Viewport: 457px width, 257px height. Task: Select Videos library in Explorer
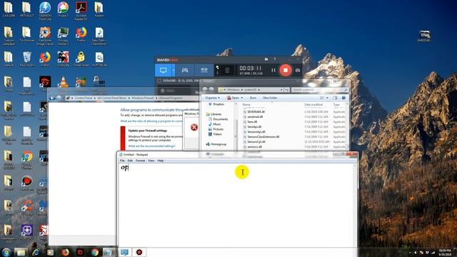215,134
